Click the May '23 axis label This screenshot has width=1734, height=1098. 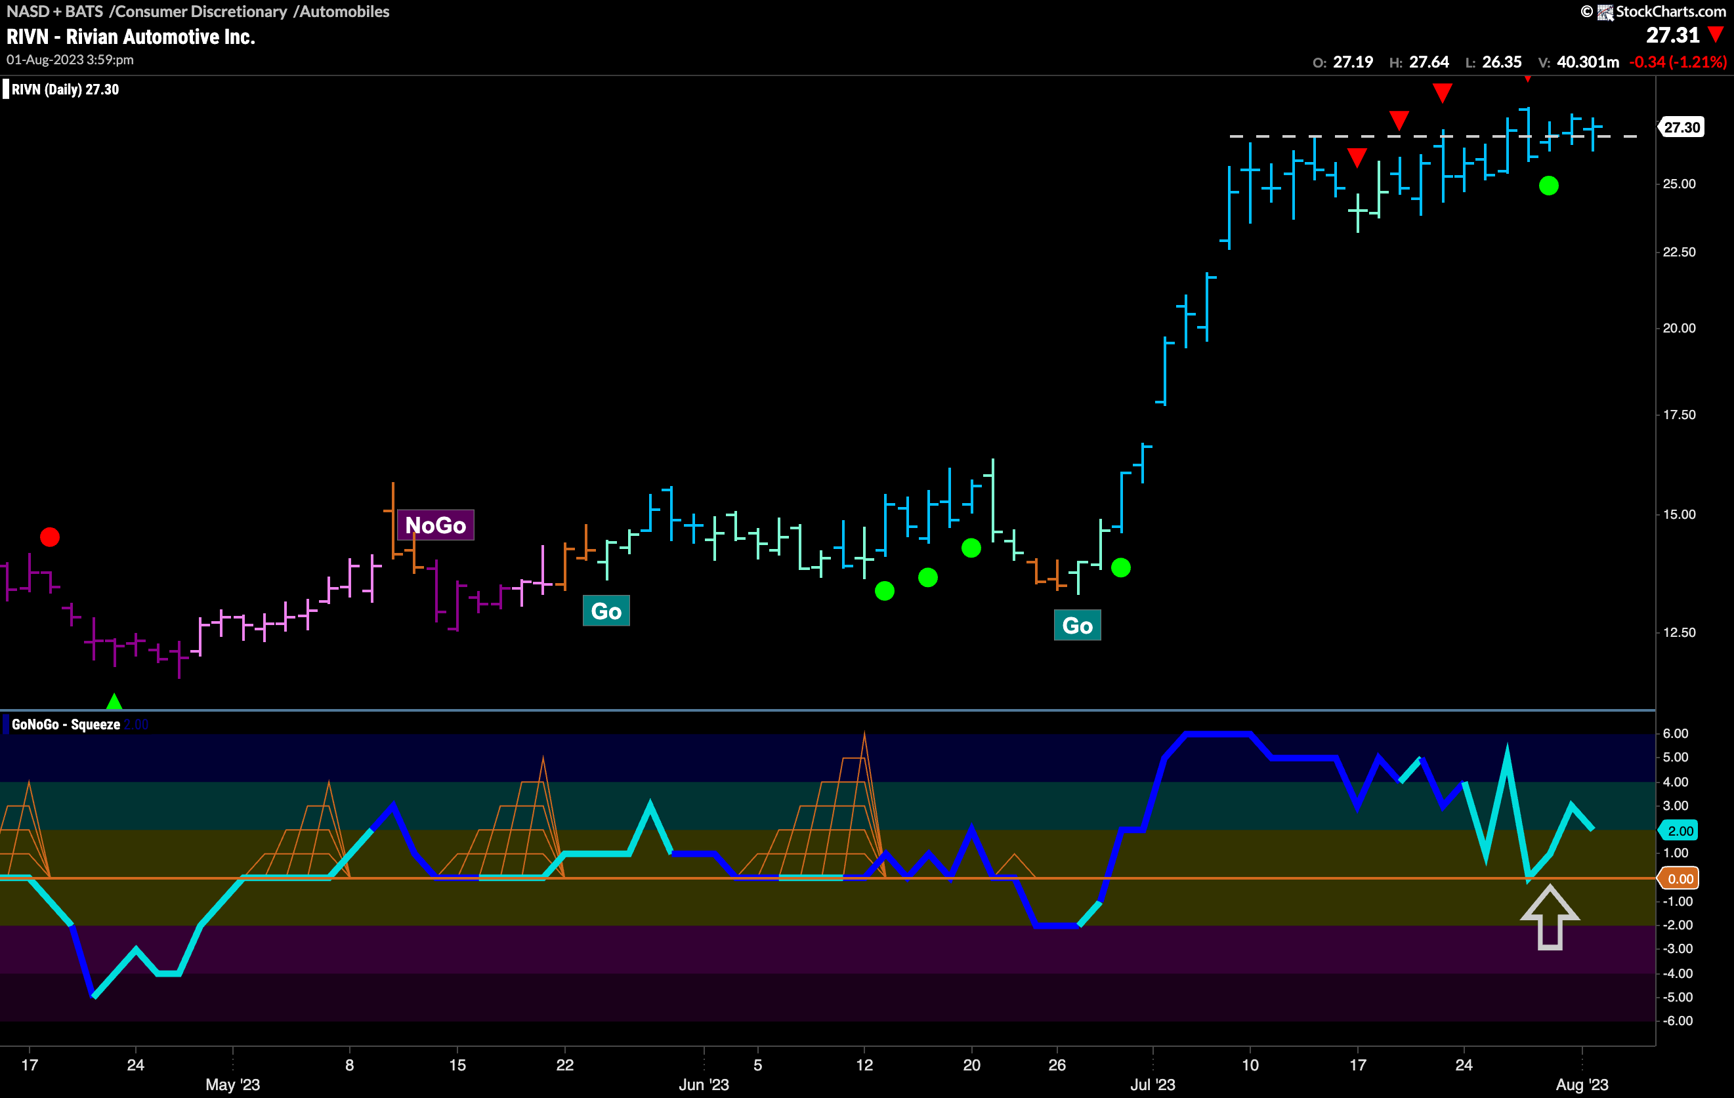coord(232,1084)
